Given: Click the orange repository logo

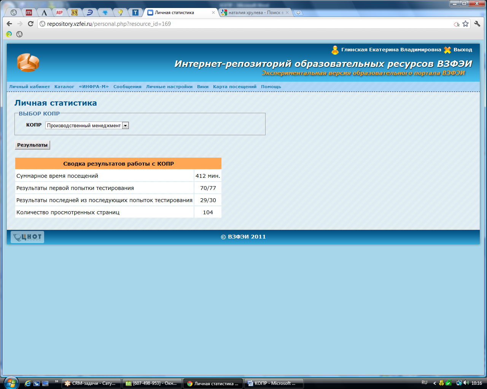Looking at the screenshot, I should 28,63.
